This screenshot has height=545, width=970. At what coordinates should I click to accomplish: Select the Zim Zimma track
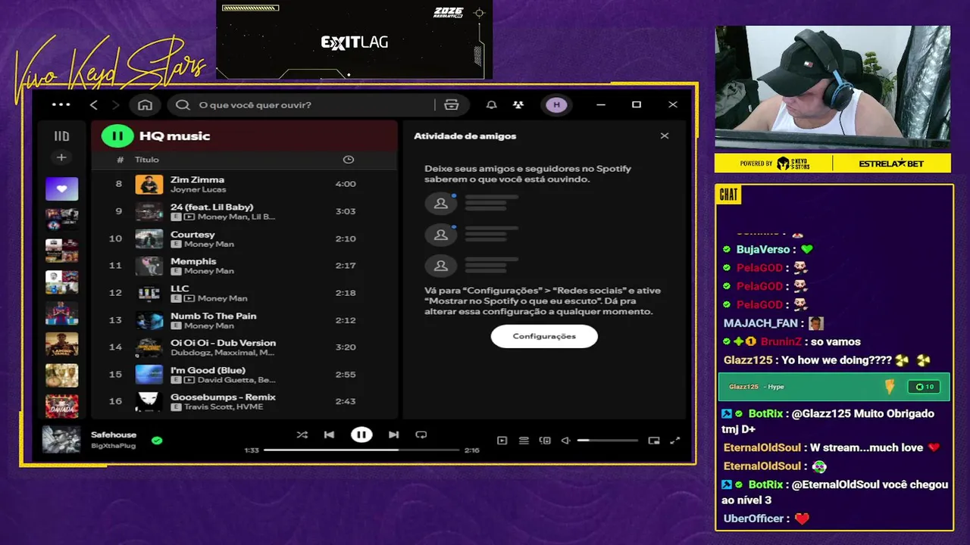coord(244,184)
